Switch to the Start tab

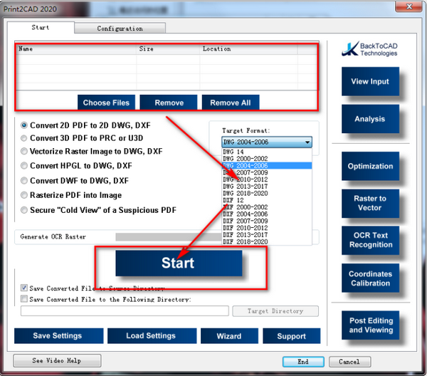(x=41, y=27)
